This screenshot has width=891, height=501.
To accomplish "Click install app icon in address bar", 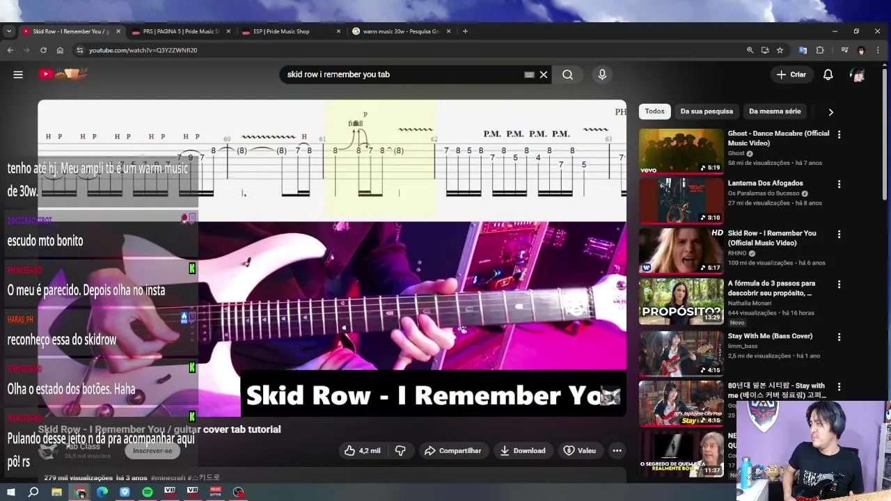I will click(765, 50).
